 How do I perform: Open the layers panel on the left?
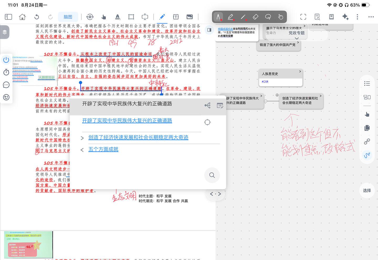[5, 32]
